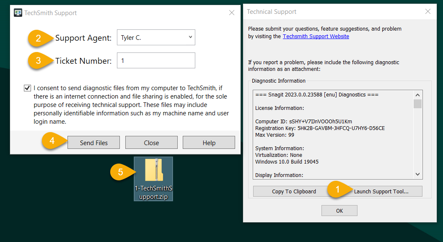The image size is (443, 242).
Task: Click inside the Ticket Number field
Action: pyautogui.click(x=156, y=60)
